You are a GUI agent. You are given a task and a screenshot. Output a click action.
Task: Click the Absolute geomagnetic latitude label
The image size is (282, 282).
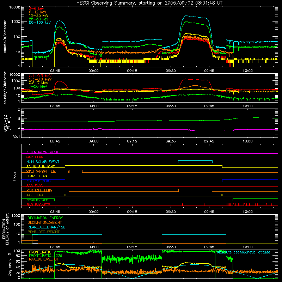point(244,252)
